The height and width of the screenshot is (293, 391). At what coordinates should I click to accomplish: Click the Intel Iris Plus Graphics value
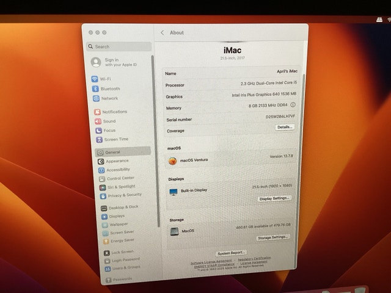(264, 95)
